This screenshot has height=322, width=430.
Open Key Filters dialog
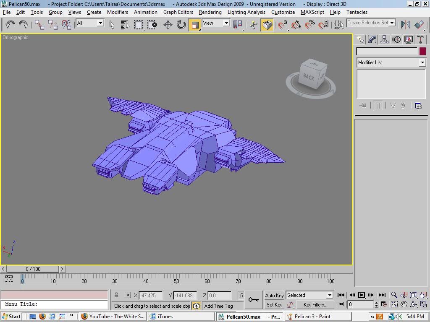(315, 304)
